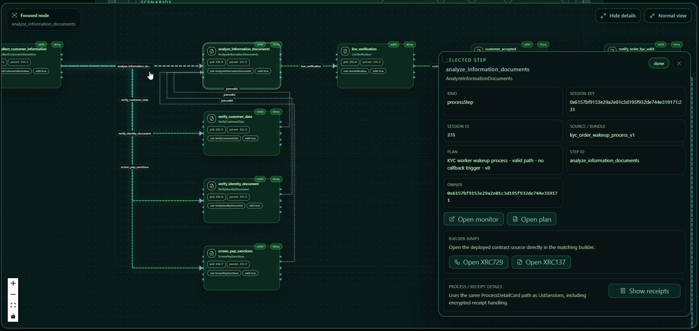This screenshot has width=699, height=331.
Task: Click the done badge on verify_identity_document
Action: click(276, 179)
